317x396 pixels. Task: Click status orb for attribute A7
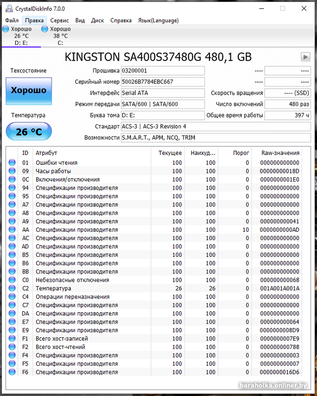[x=12, y=204]
